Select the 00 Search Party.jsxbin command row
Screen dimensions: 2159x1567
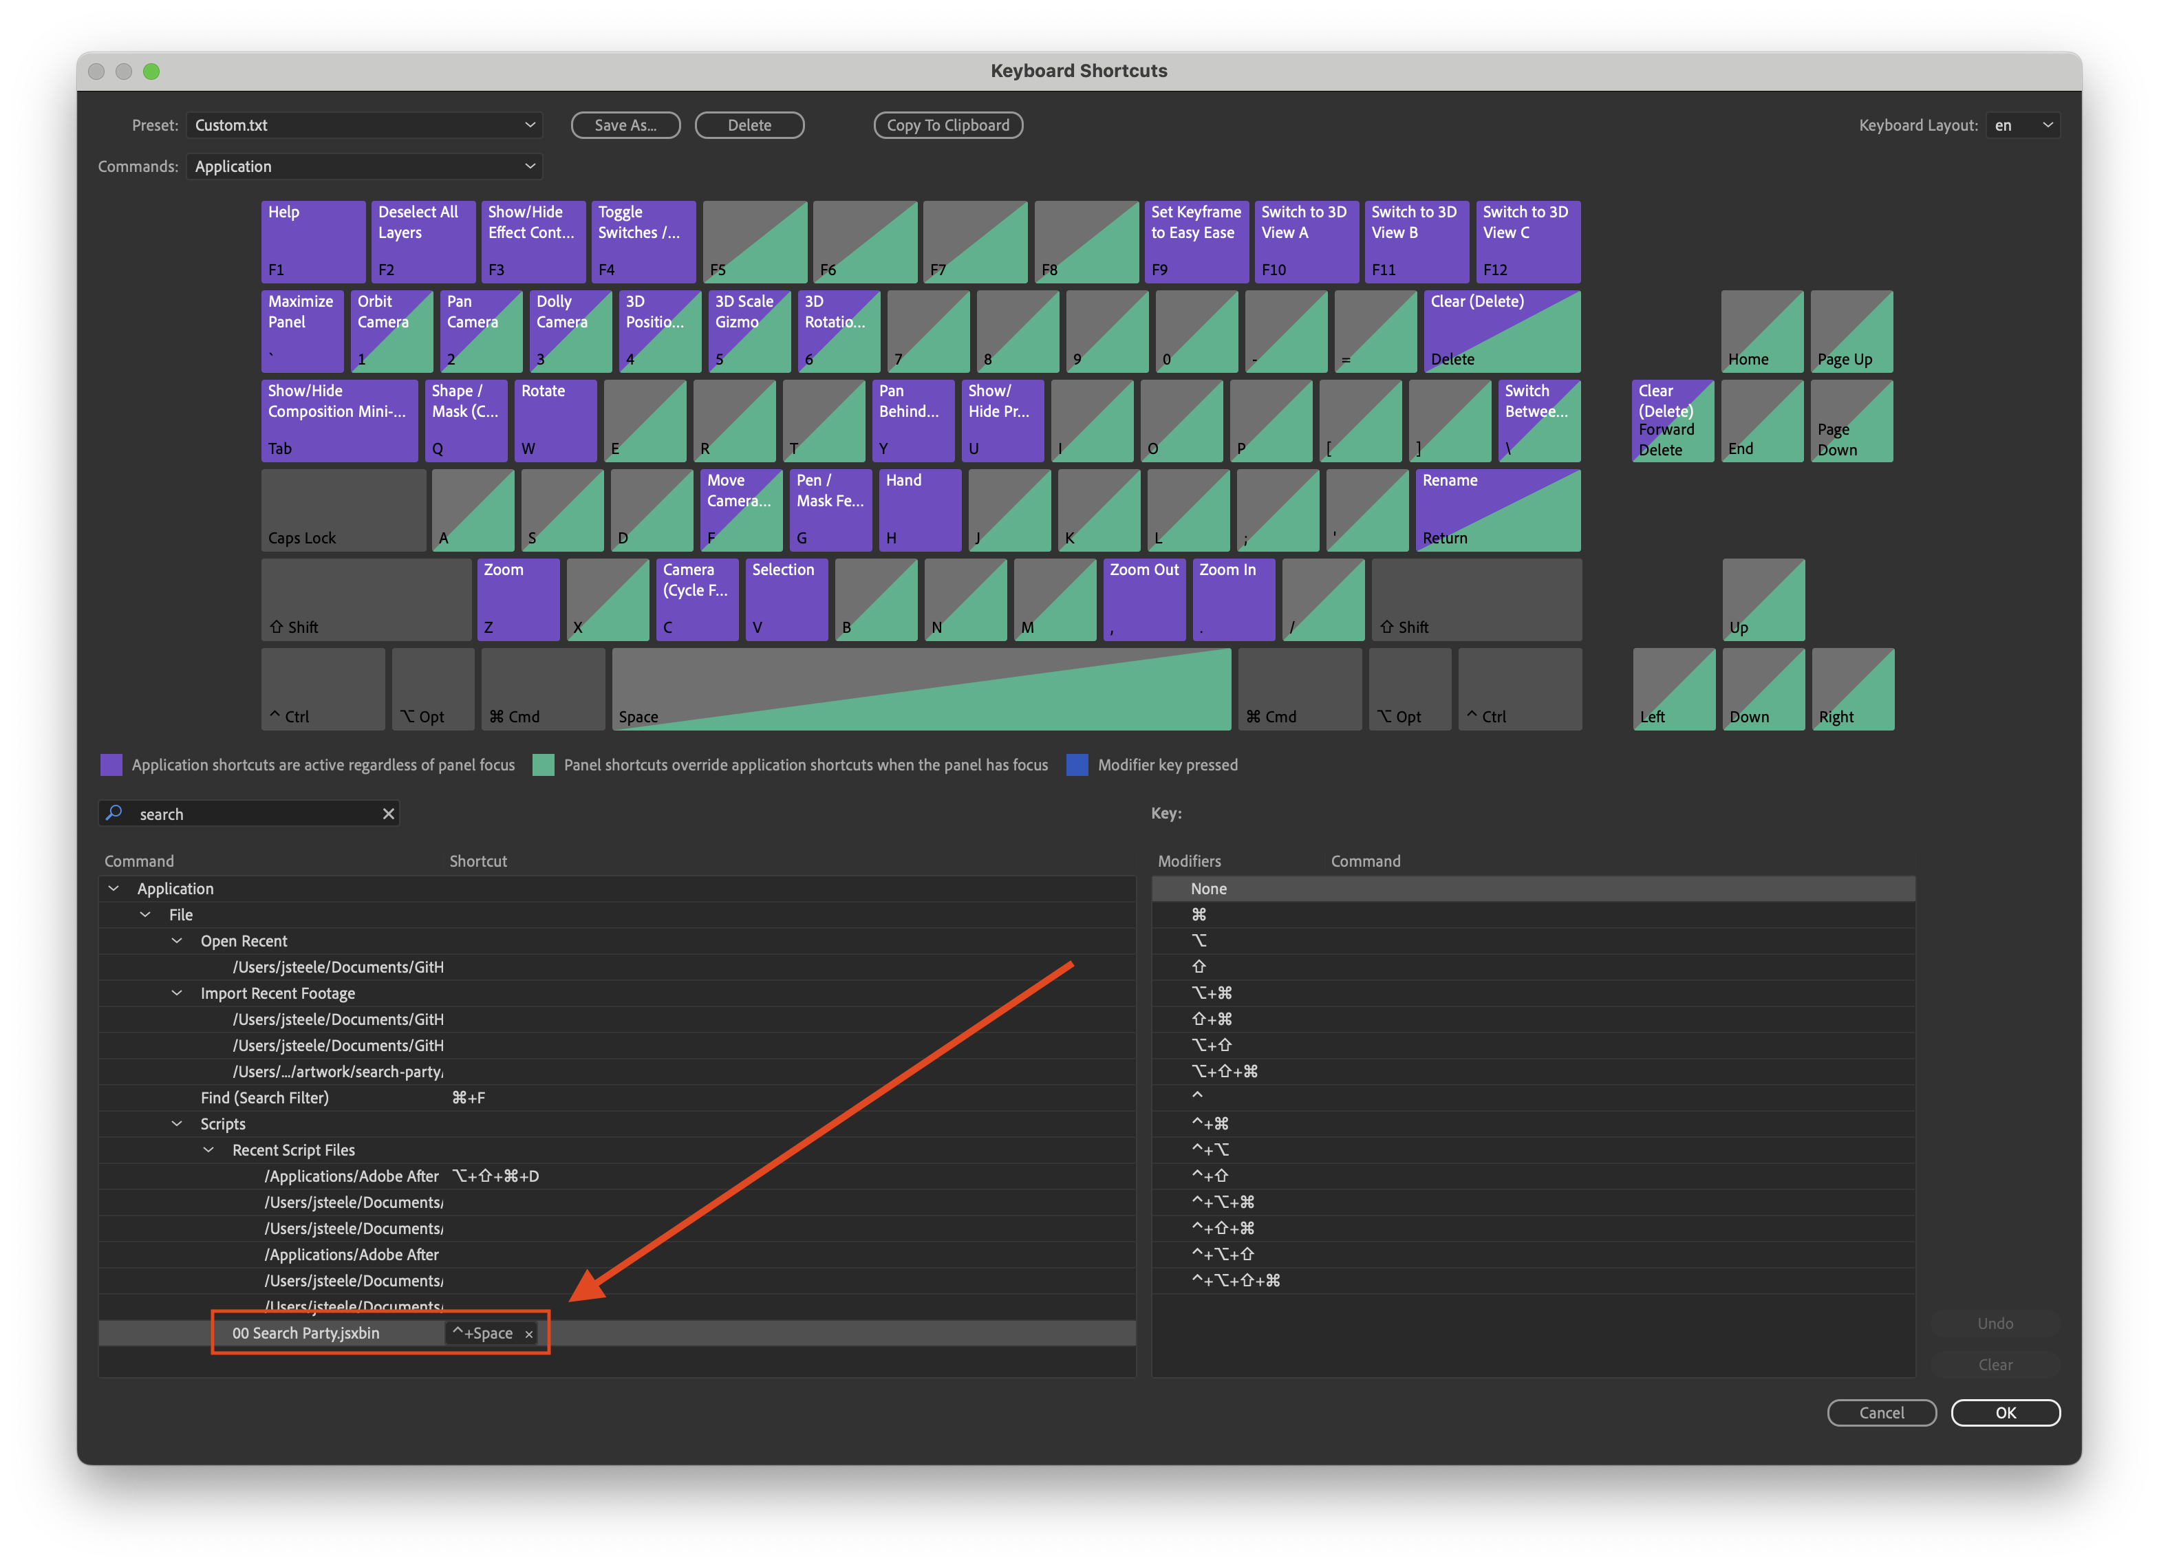[x=307, y=1333]
